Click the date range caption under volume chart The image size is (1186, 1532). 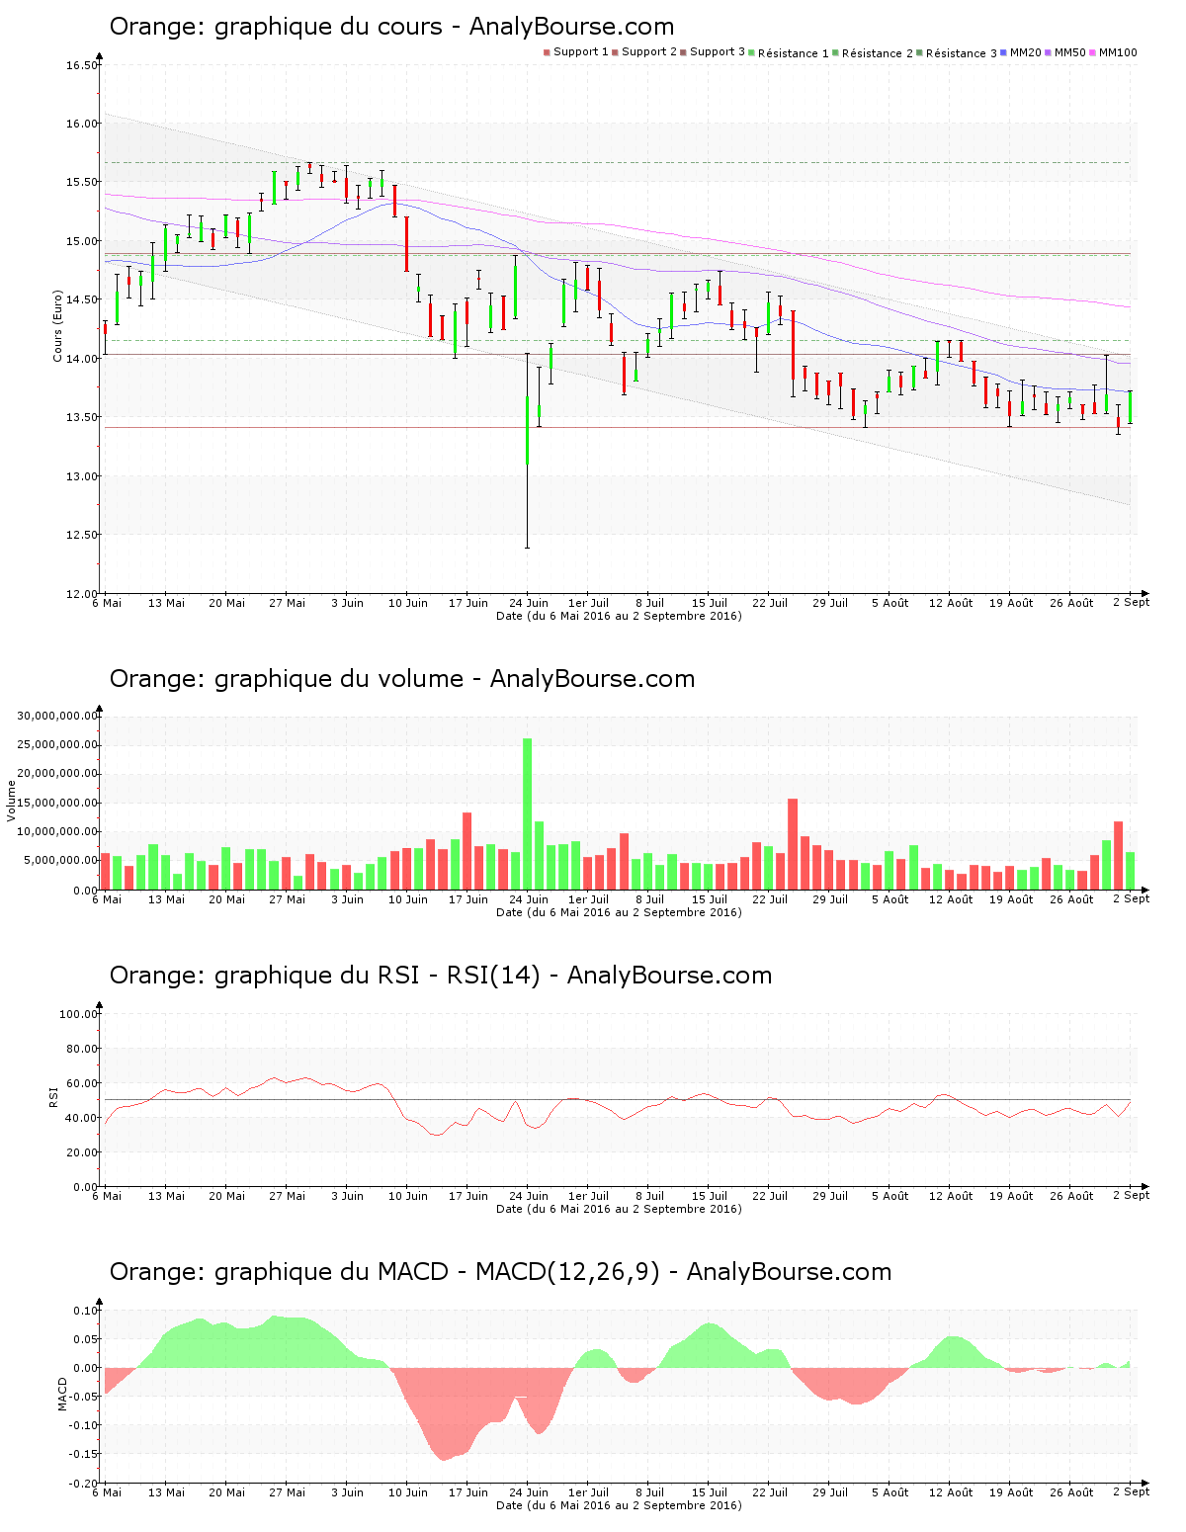click(x=619, y=912)
